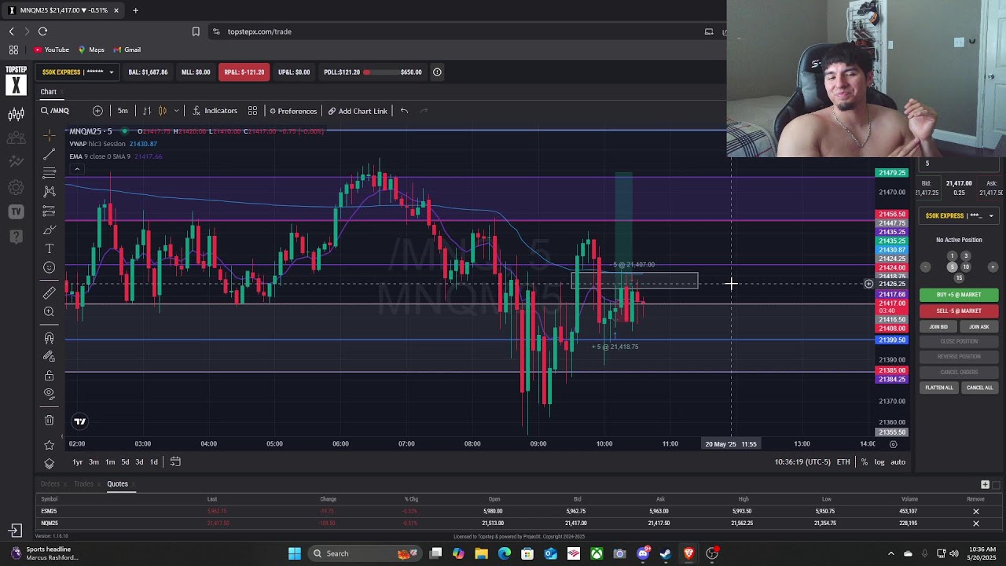Open the account selector in order panel
The width and height of the screenshot is (1006, 566).
959,215
